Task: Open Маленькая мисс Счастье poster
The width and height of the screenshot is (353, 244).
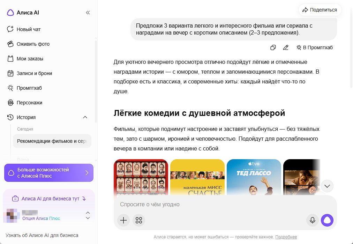Action: (197, 177)
